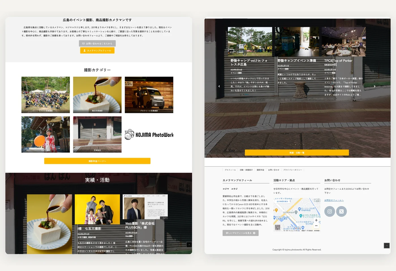
Task: Select プロフィール in the footer menu
Action: (x=230, y=170)
